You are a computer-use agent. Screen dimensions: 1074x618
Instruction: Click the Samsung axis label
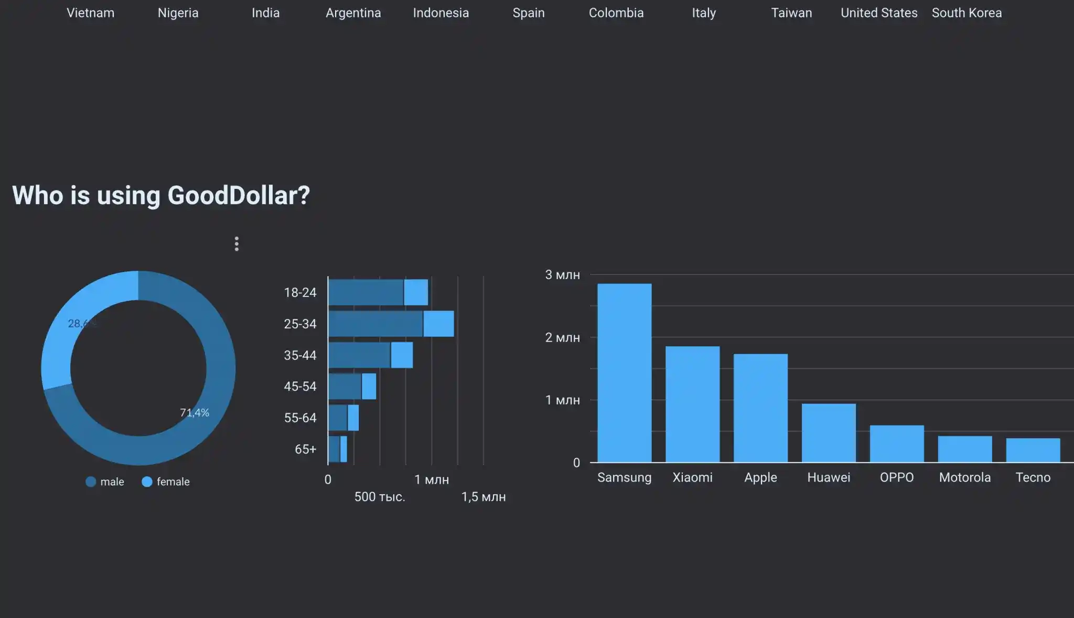[x=625, y=477]
